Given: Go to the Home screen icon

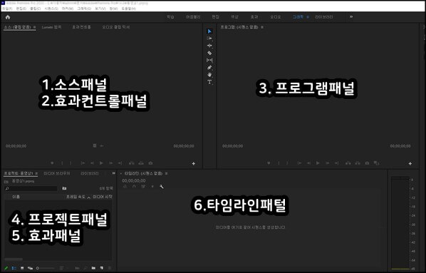Looking at the screenshot, I should tap(8, 17).
